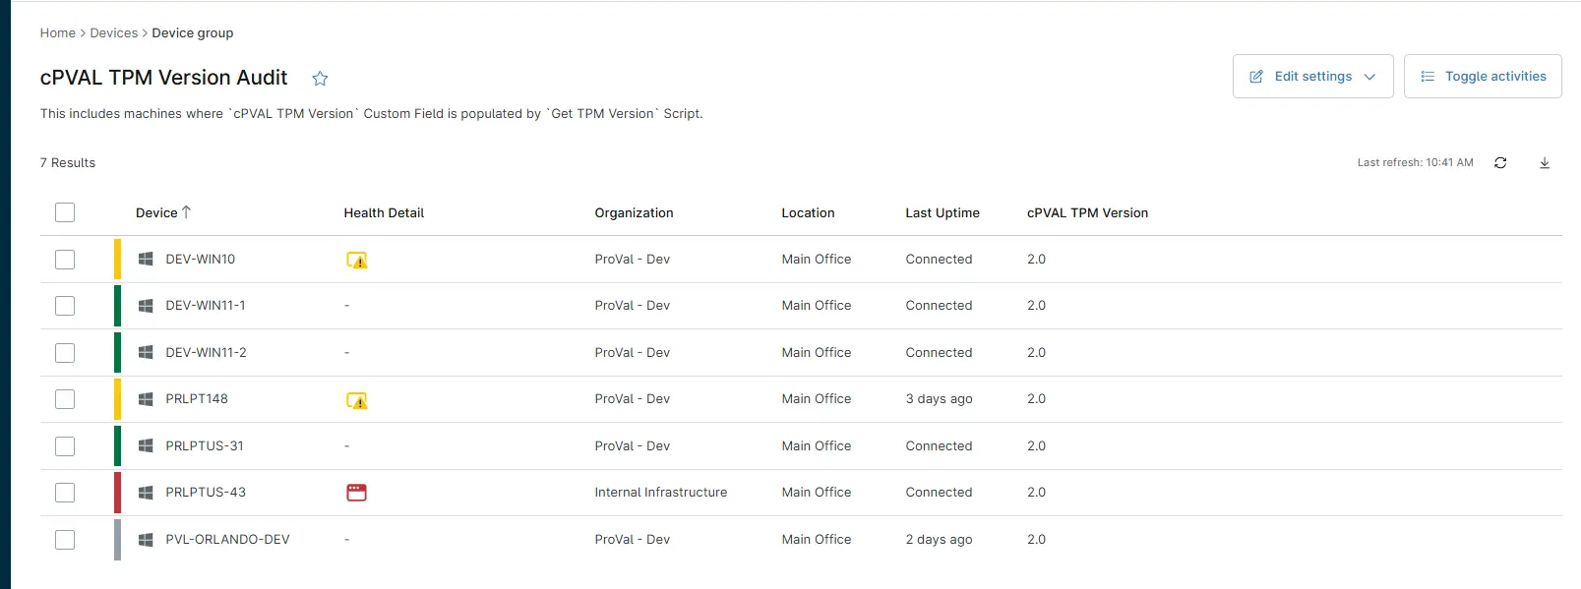
Task: Open Devices in the breadcrumb
Action: (x=113, y=33)
